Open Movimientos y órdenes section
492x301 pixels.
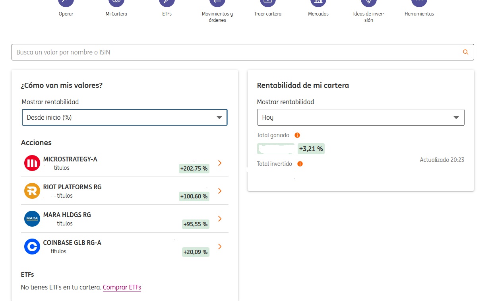(x=217, y=17)
